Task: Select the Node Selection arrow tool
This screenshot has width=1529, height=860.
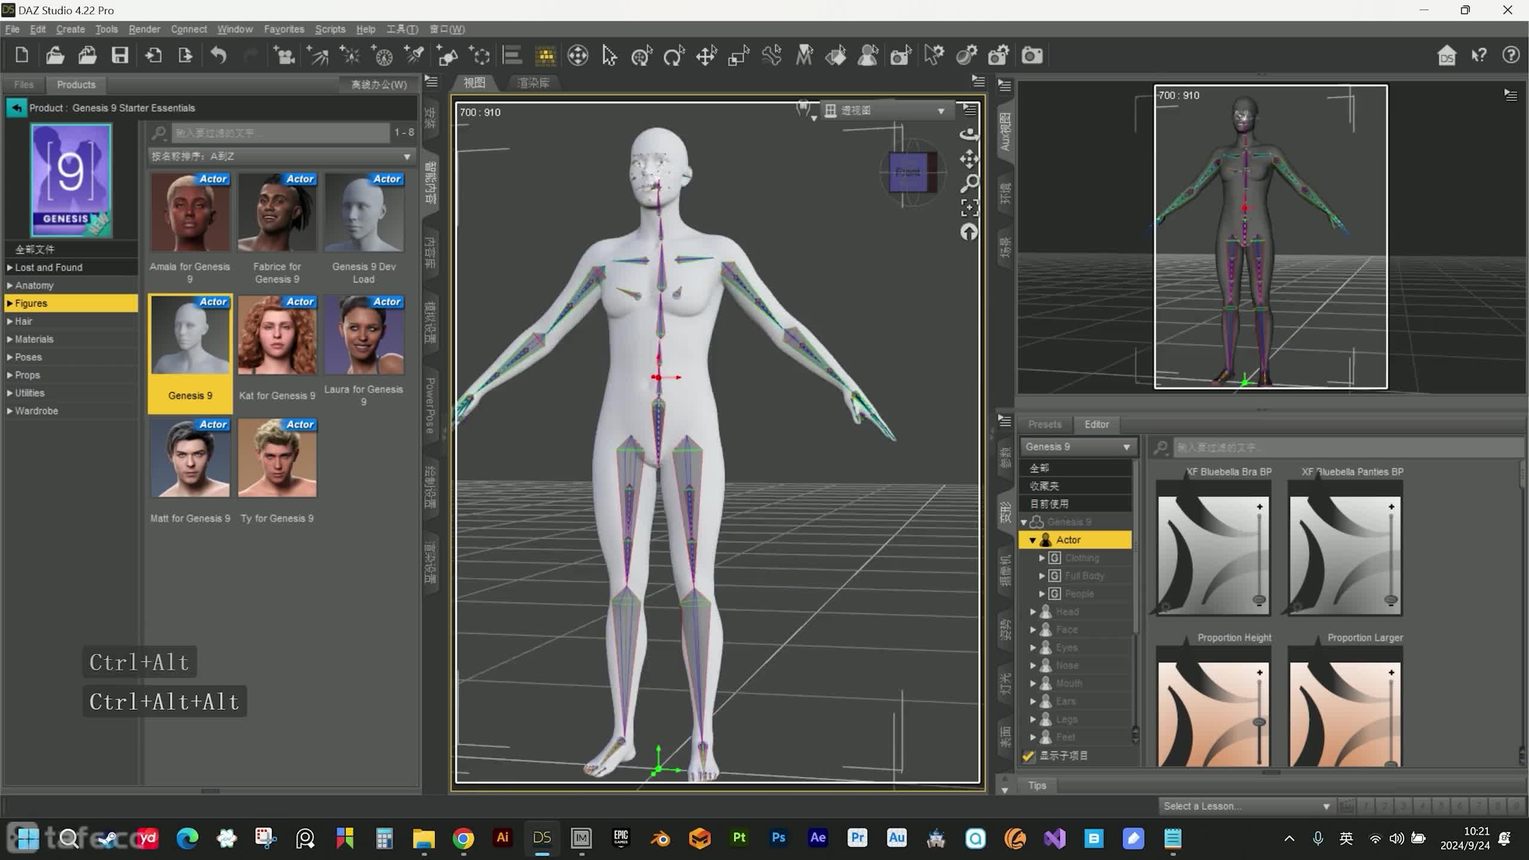Action: [609, 56]
